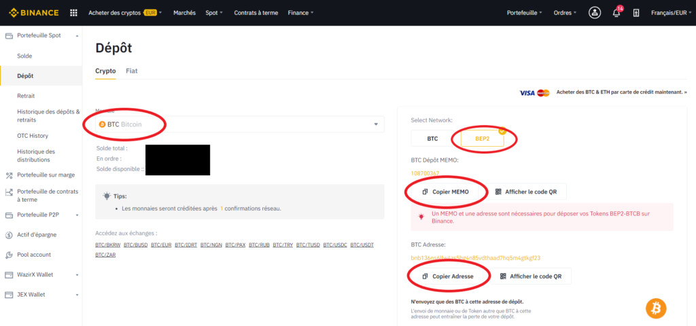The width and height of the screenshot is (696, 326).
Task: Open the BTC/USDT trading pair link
Action: click(362, 244)
